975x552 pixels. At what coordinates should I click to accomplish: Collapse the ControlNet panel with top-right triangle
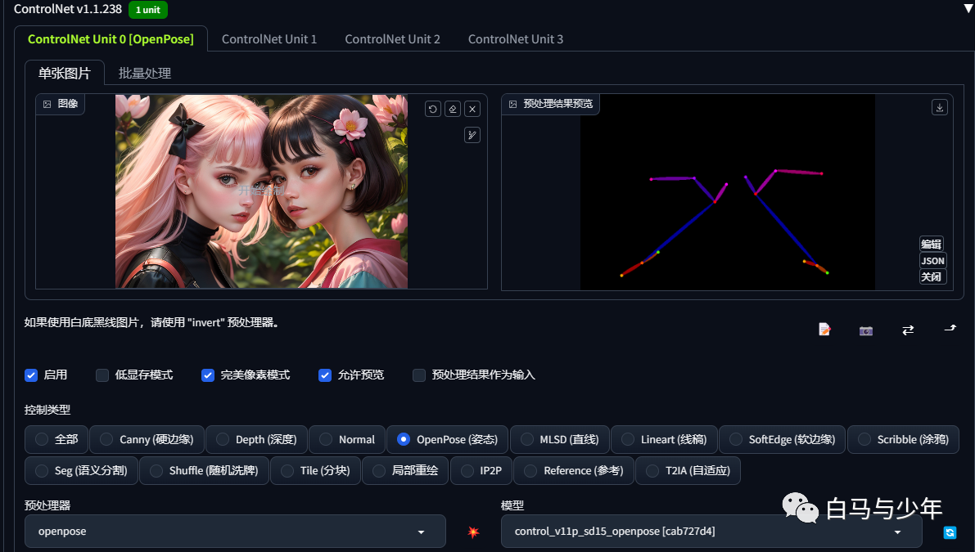click(968, 8)
